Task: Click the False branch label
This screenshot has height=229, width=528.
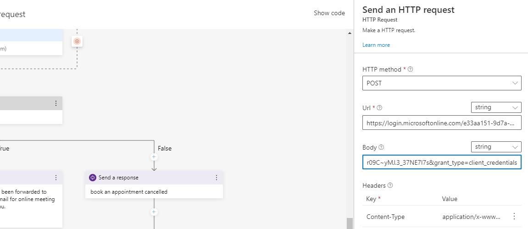Action: click(x=165, y=148)
